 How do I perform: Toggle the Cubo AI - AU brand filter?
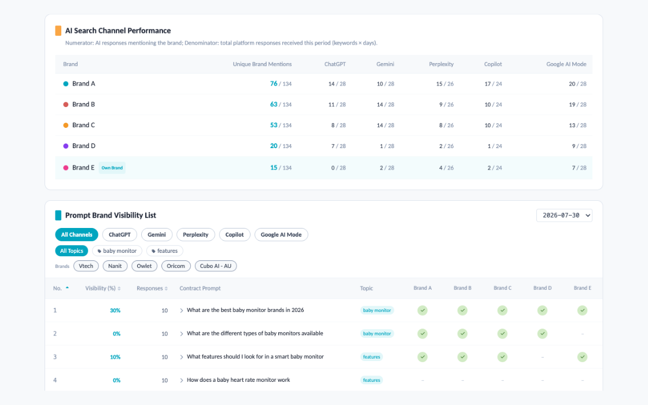[x=216, y=266]
